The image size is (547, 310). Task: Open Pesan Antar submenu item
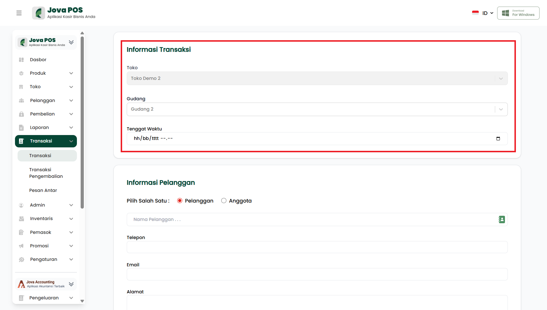click(43, 190)
